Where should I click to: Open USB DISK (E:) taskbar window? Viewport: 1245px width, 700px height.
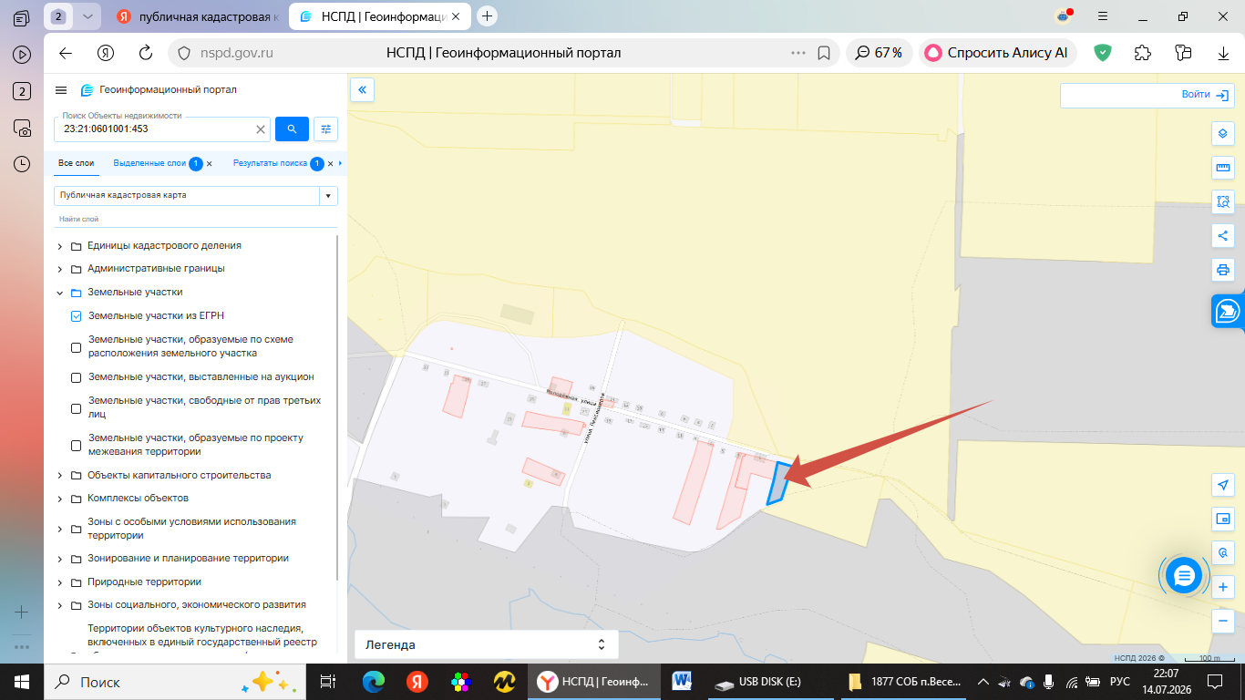[x=770, y=682]
